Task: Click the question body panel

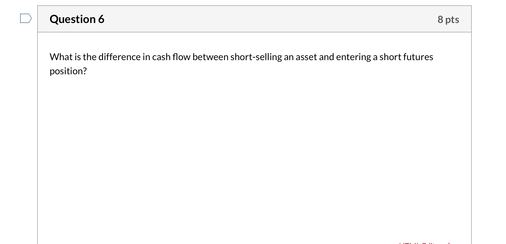Action: 254,133
